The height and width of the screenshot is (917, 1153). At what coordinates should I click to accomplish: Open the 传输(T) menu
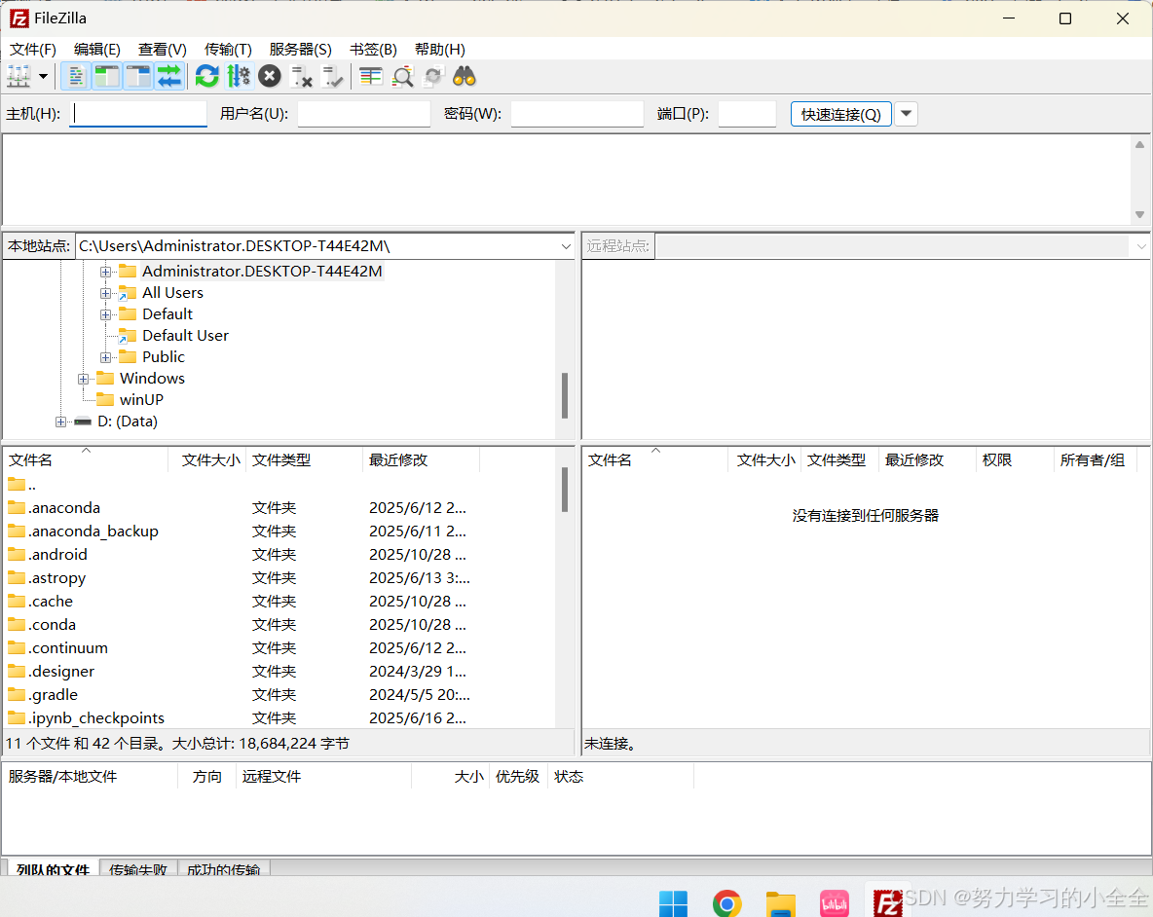point(228,49)
